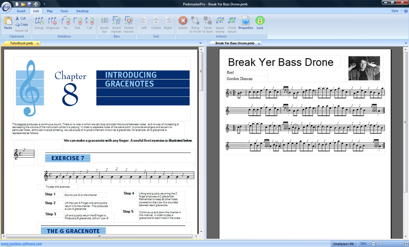Screen dimensions: 409x247
Task: Open the Style dropdown at top right
Action: click(x=396, y=10)
